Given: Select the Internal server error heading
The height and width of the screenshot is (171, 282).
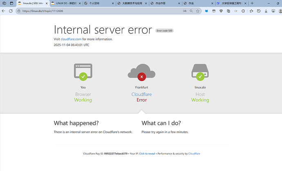Looking at the screenshot, I should pyautogui.click(x=103, y=30).
